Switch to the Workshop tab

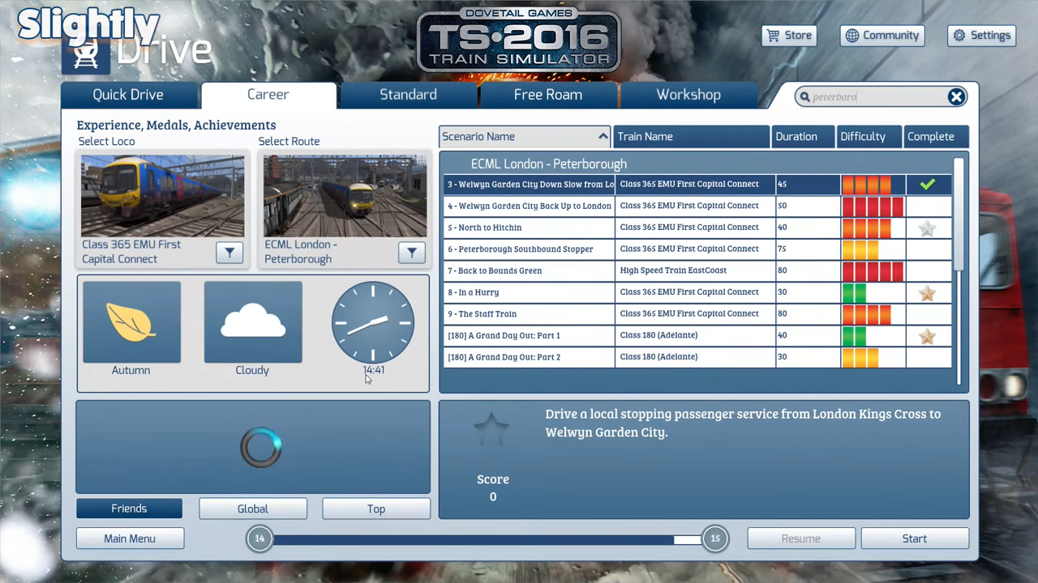pos(688,95)
